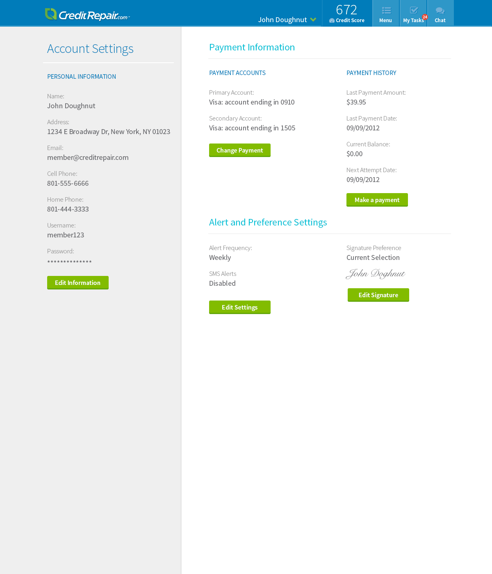Click the John Doghnut signature image
Screen dimensions: 492x574
(x=376, y=274)
